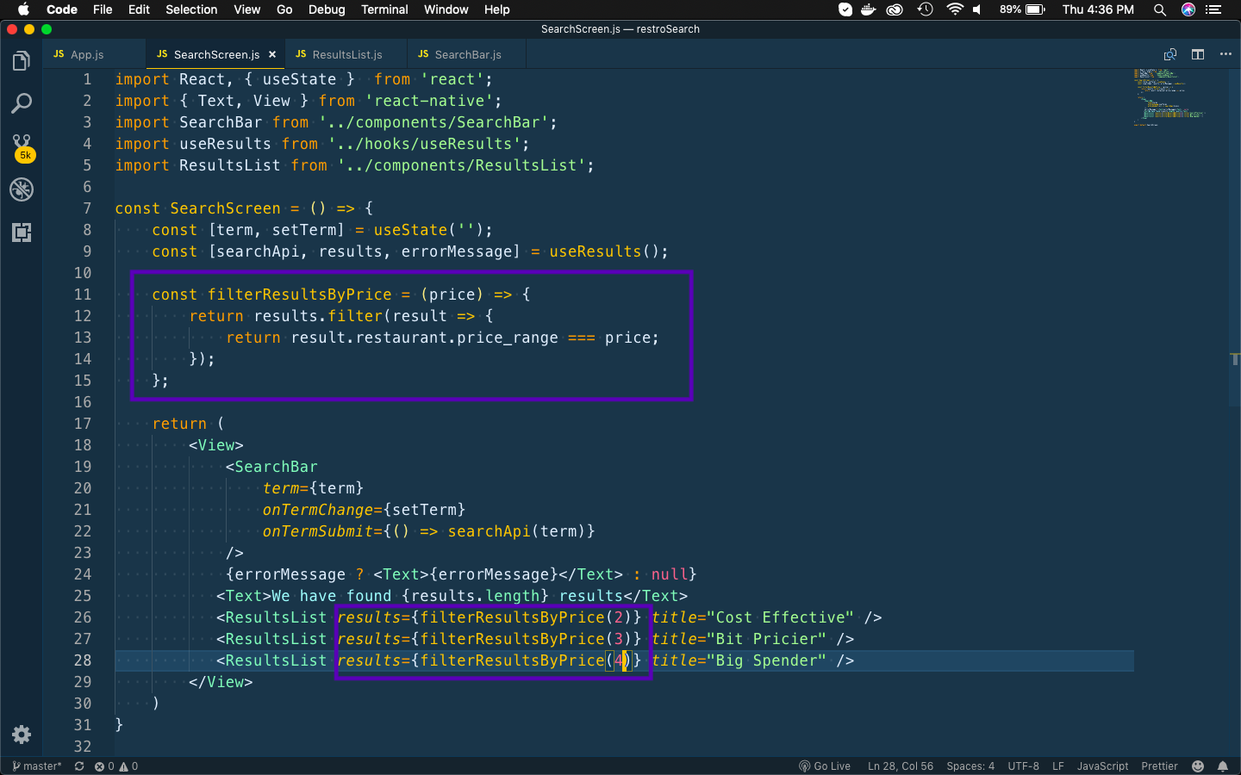
Task: Click the master* git branch indicator
Action: point(37,766)
